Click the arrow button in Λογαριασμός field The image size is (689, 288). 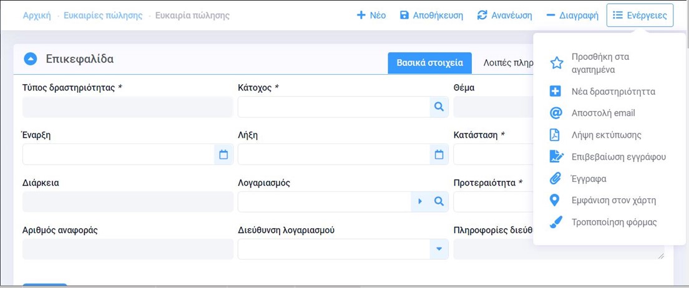pyautogui.click(x=420, y=201)
